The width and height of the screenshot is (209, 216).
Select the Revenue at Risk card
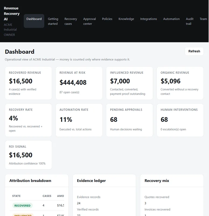point(79,83)
